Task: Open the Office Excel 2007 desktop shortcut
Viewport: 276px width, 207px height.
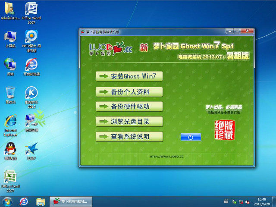Action: (10, 181)
